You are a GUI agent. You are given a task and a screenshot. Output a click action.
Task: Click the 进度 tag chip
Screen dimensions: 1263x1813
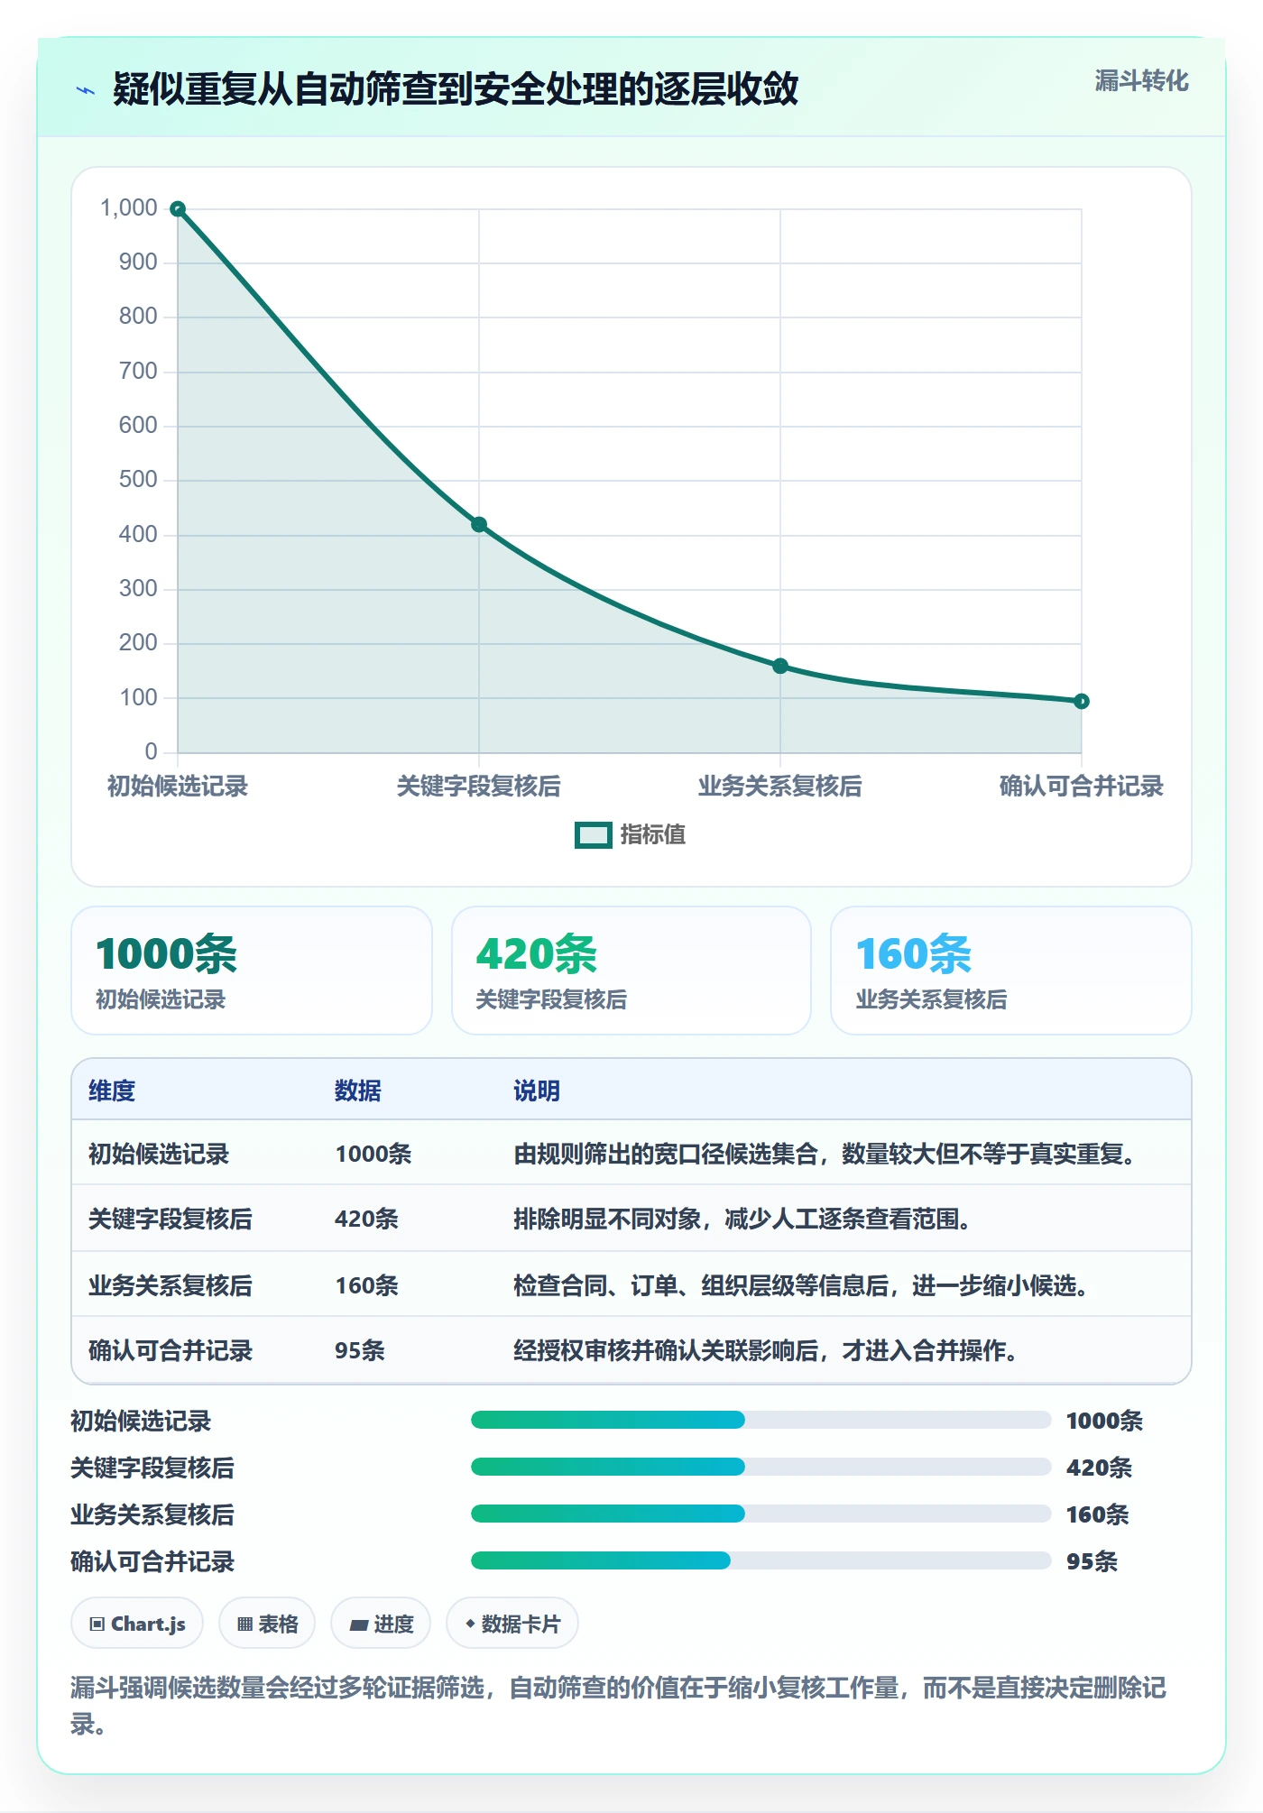point(381,1624)
